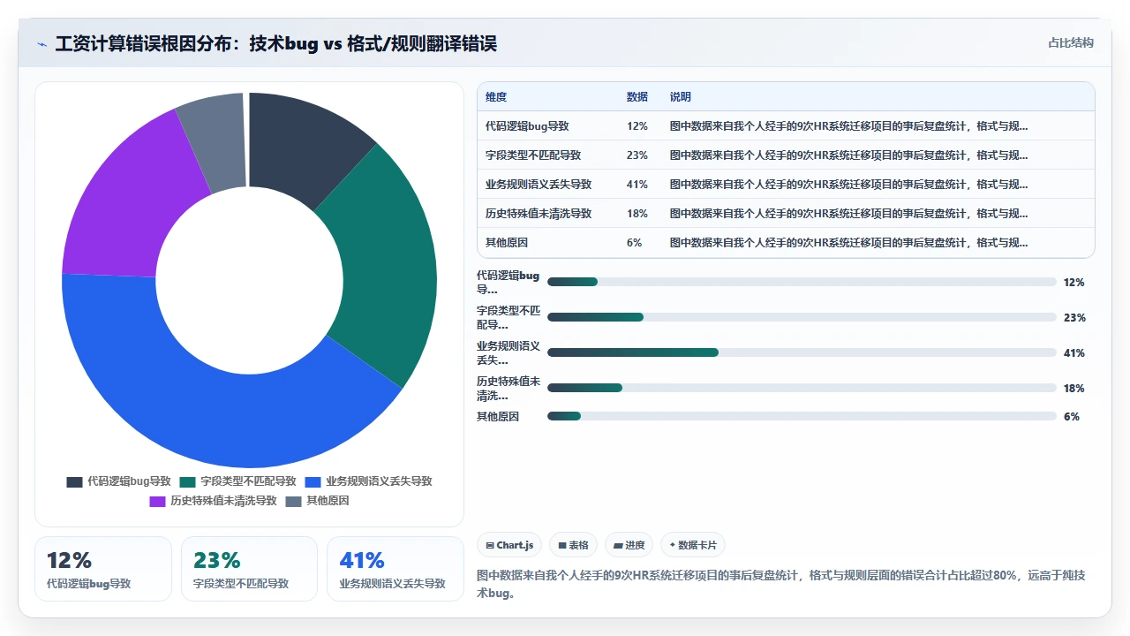This screenshot has height=636, width=1130.
Task: Click the lightning icon beside the title
Action: [x=42, y=44]
